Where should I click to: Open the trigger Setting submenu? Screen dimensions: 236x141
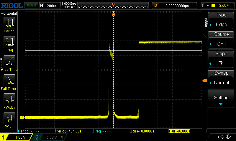(x=221, y=99)
